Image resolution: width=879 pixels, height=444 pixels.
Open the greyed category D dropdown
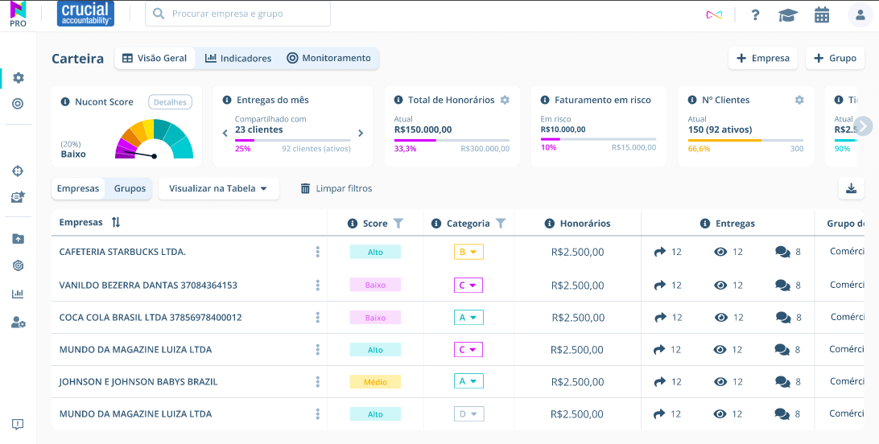(468, 413)
